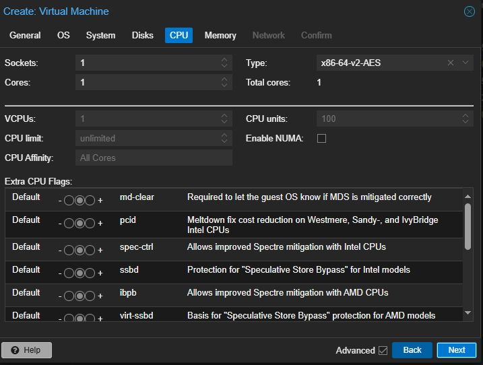Image resolution: width=483 pixels, height=365 pixels.
Task: Expand the CPU Type dropdown
Action: 465,63
